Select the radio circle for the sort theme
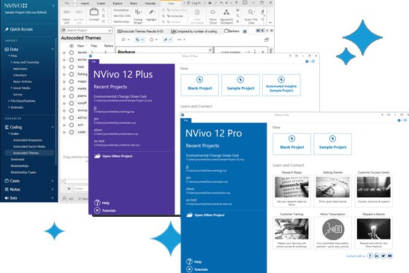 point(72,125)
